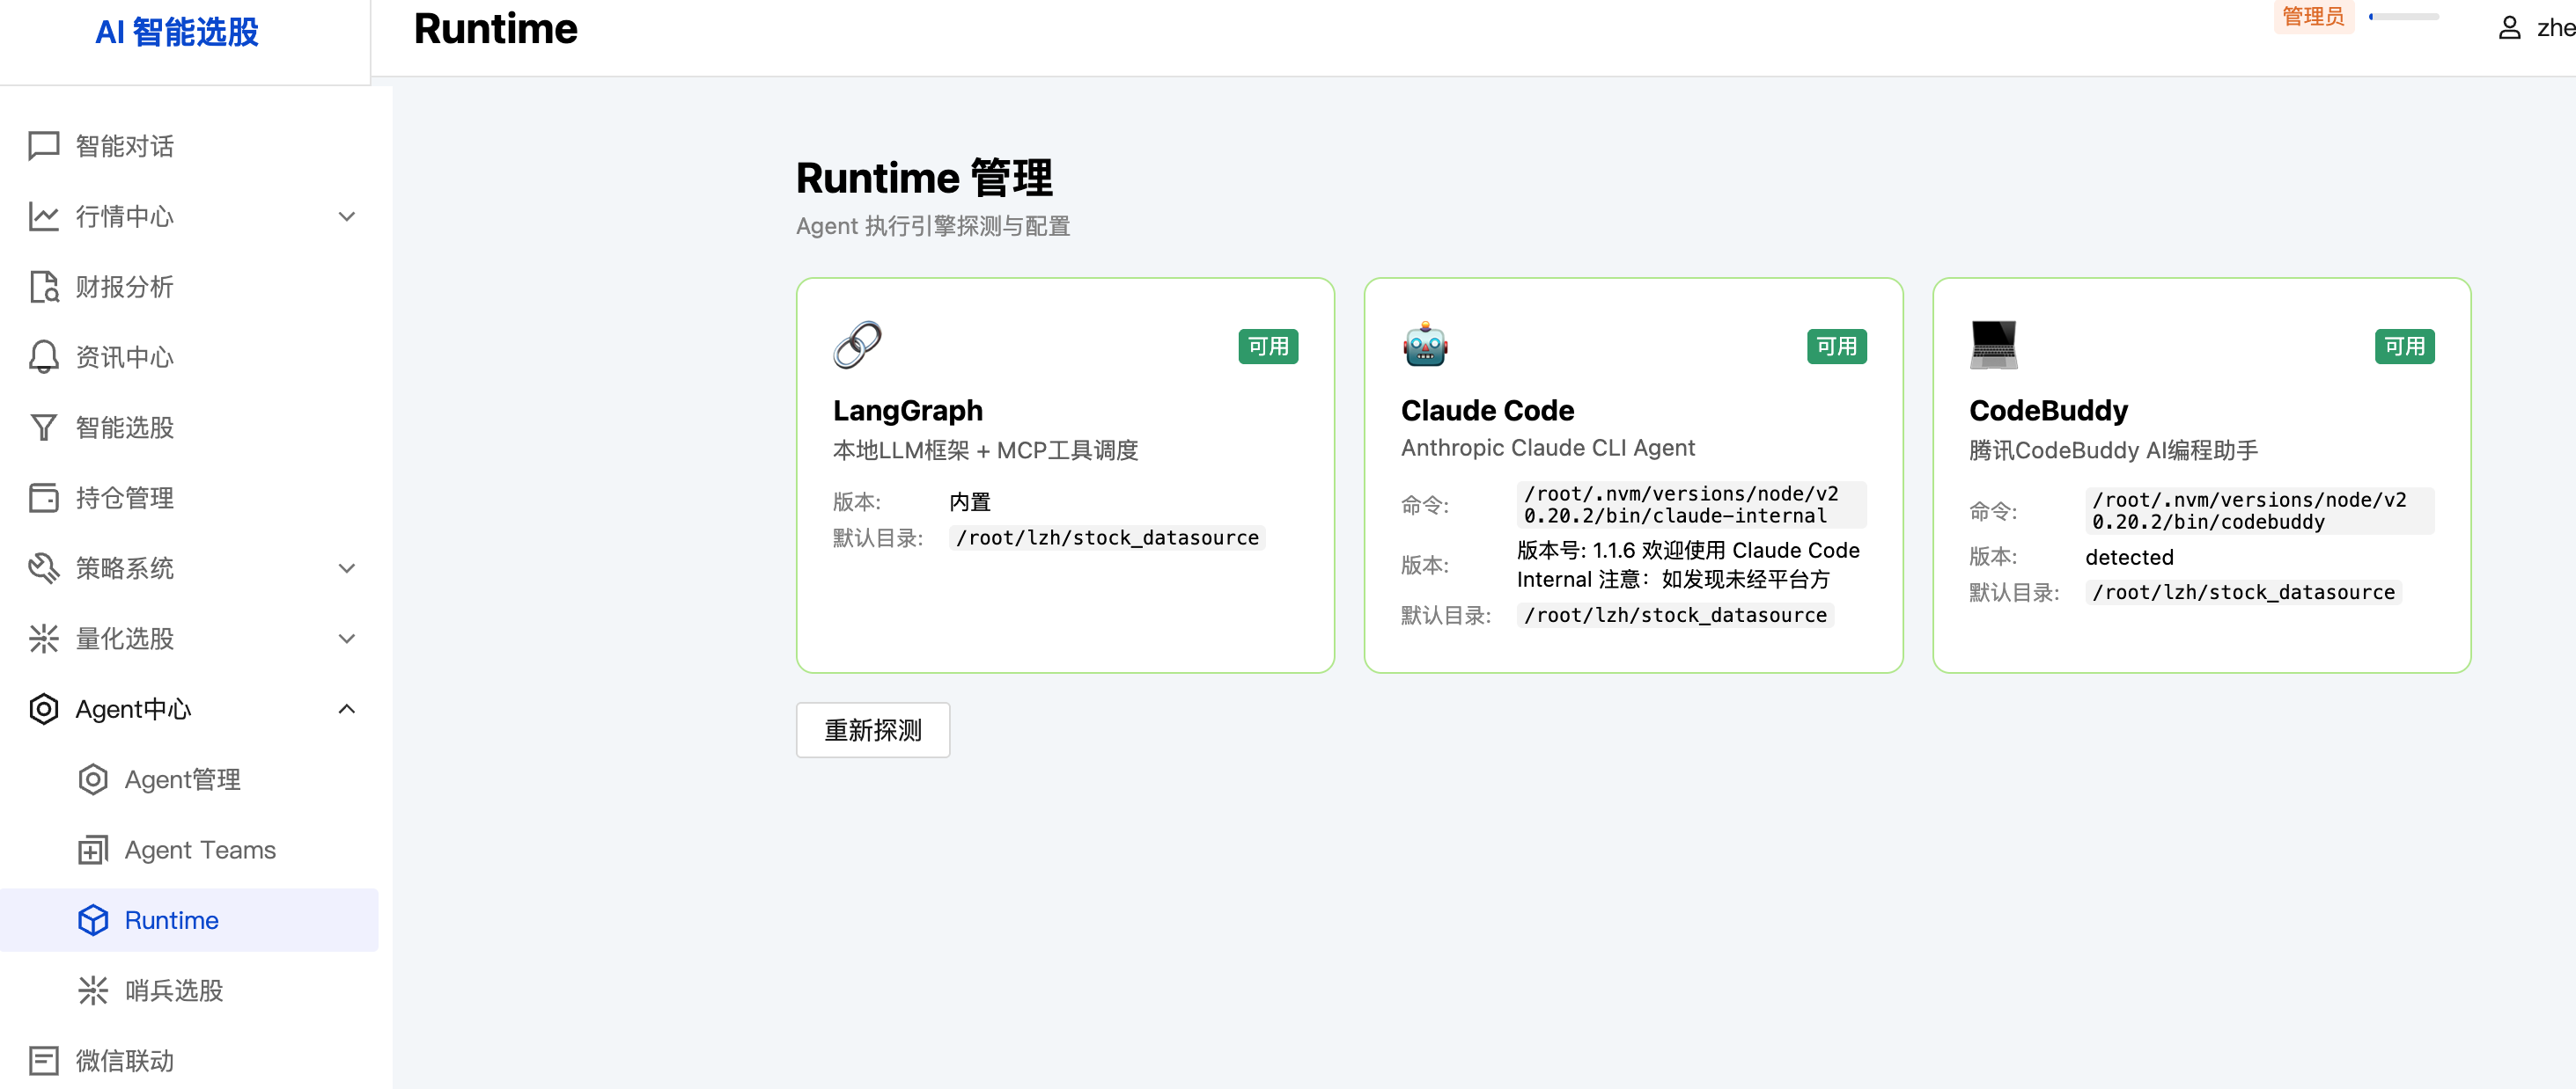Click the 重新探测 button
Image resolution: width=2576 pixels, height=1089 pixels.
(x=872, y=729)
